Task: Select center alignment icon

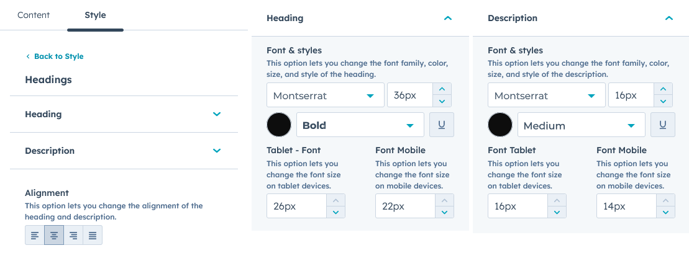Action: coord(54,236)
